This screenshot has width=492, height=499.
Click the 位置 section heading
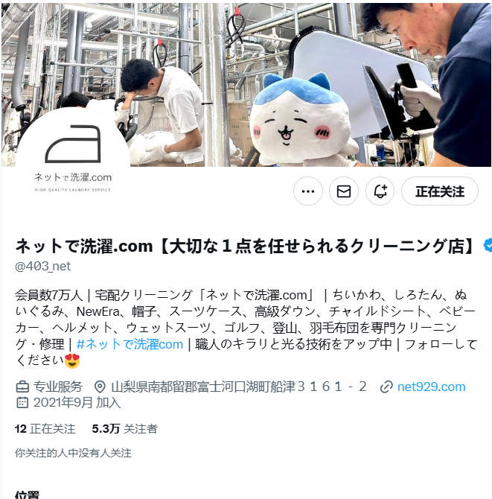28,495
